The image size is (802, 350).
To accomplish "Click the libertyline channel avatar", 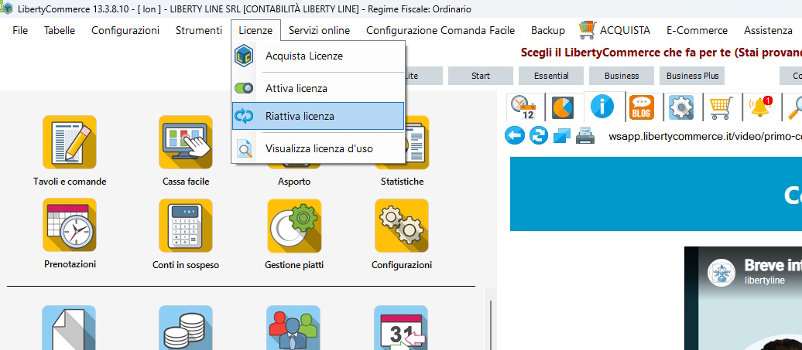I will click(x=721, y=273).
